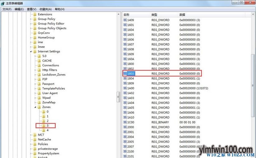This screenshot has height=158, width=256.
Task: Click the tree pane scroll-up arrow
Action: click(x=118, y=14)
